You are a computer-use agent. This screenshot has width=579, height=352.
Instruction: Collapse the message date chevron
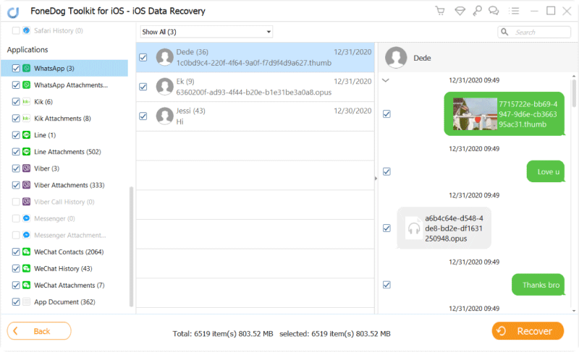tap(386, 80)
